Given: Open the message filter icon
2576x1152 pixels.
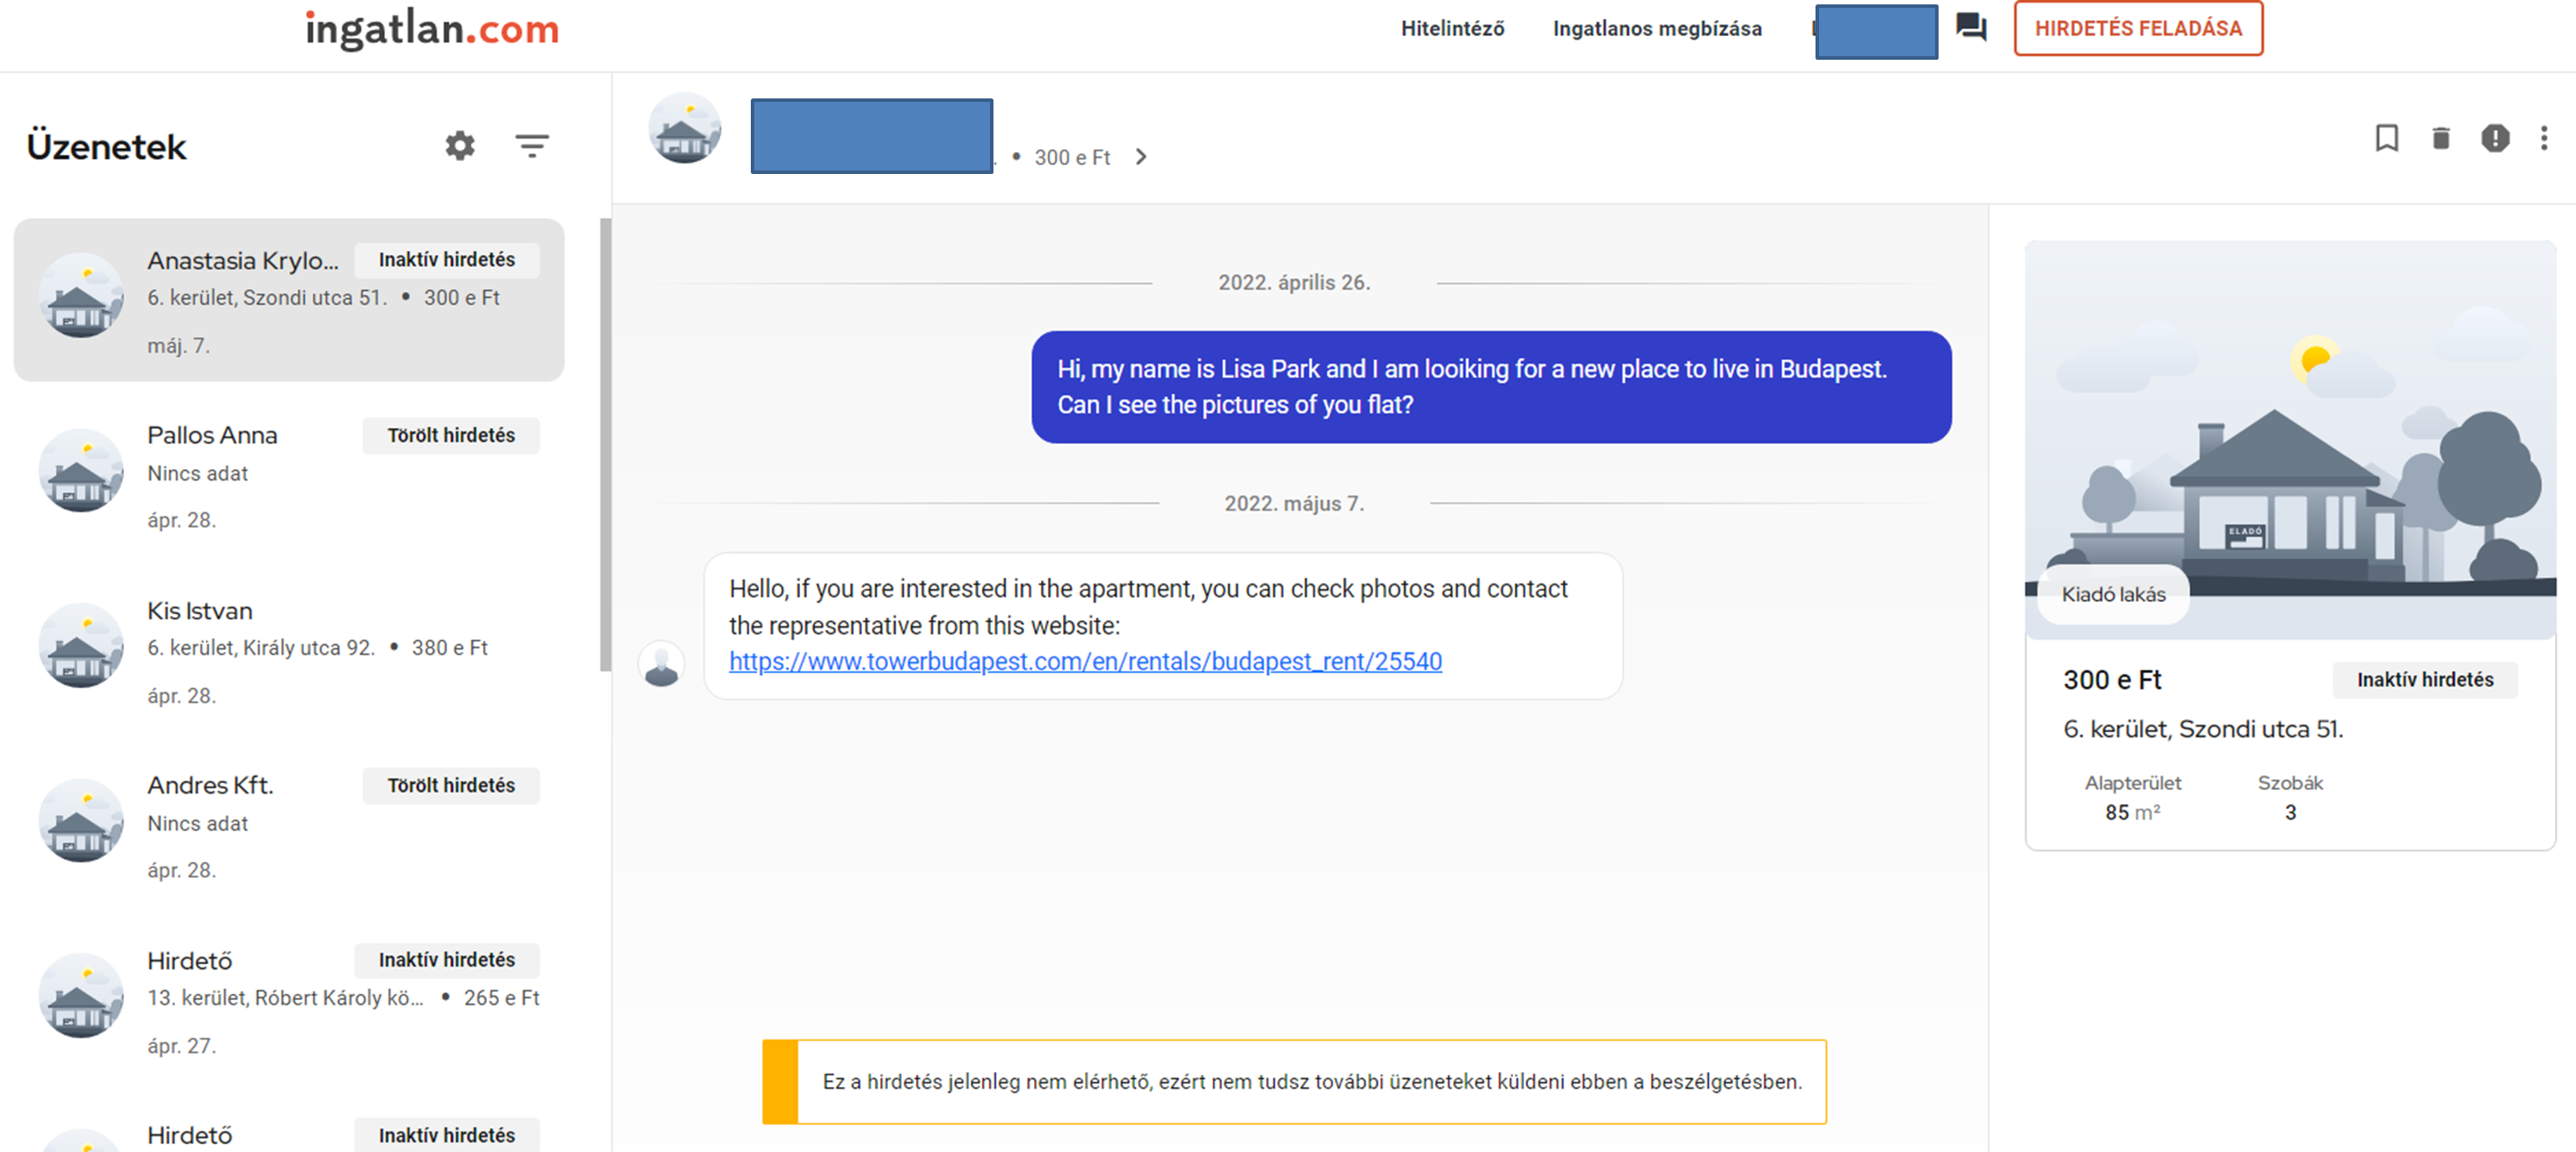Looking at the screenshot, I should 532,146.
